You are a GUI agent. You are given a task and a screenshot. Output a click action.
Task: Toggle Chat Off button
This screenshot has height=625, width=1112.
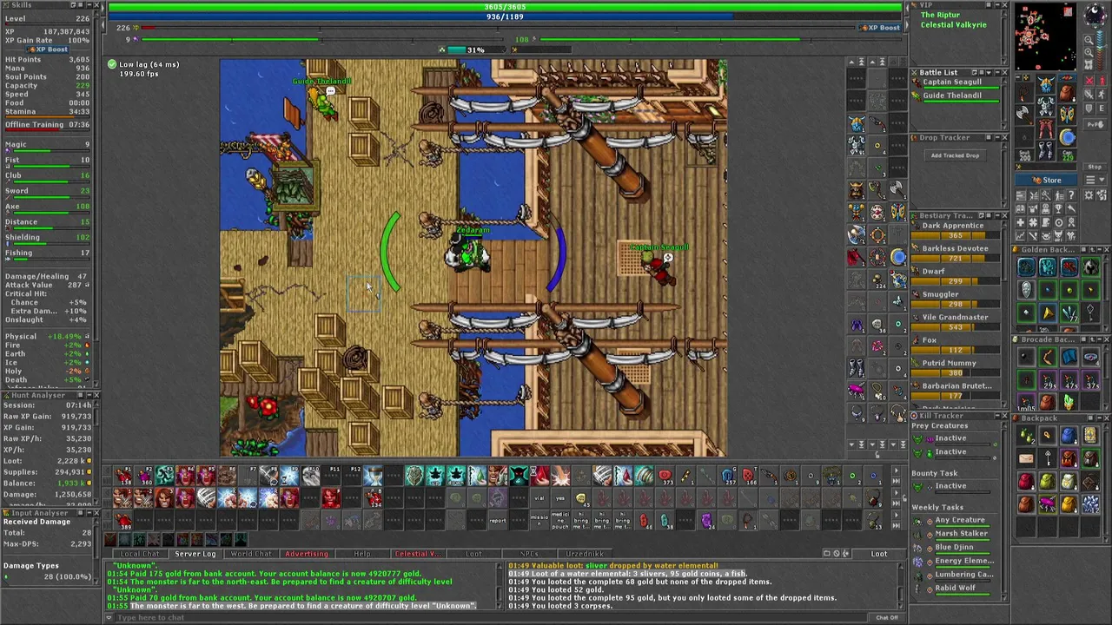[x=887, y=617]
